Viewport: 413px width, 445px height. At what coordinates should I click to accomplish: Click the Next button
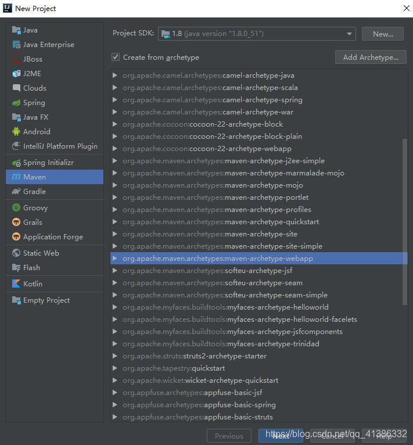[281, 436]
